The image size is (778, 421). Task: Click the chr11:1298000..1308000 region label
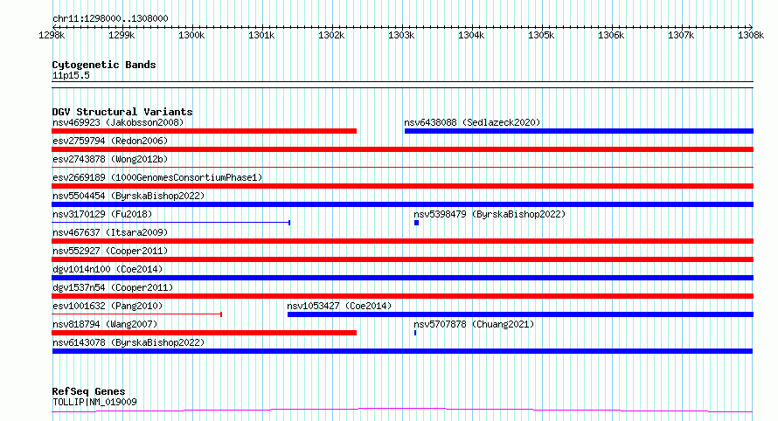[110, 18]
